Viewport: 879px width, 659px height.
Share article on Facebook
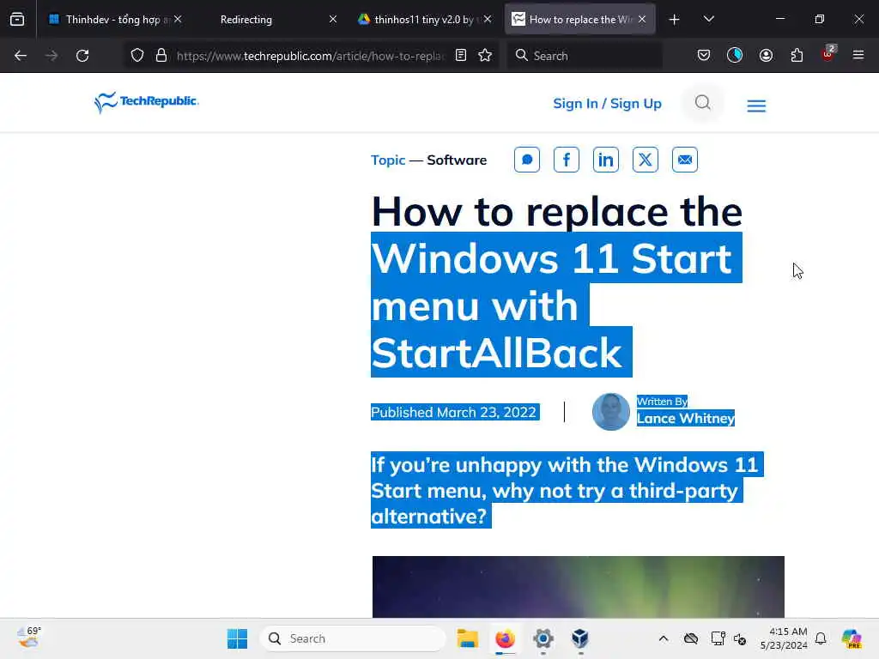567,160
